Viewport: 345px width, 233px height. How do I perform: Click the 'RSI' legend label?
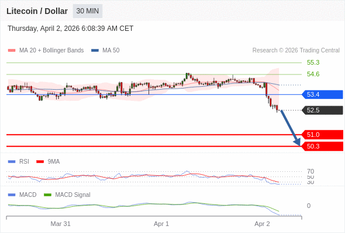[x=24, y=162]
